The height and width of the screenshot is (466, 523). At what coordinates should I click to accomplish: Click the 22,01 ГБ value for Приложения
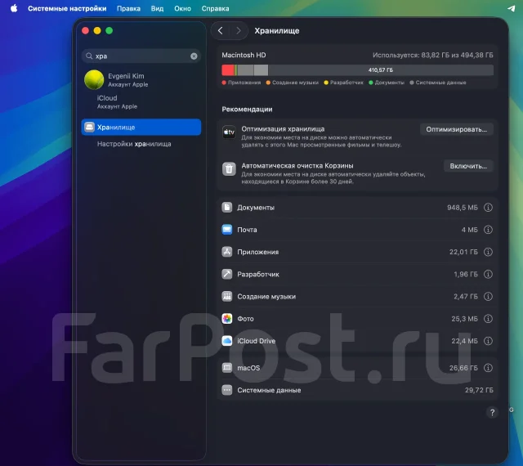click(x=463, y=252)
